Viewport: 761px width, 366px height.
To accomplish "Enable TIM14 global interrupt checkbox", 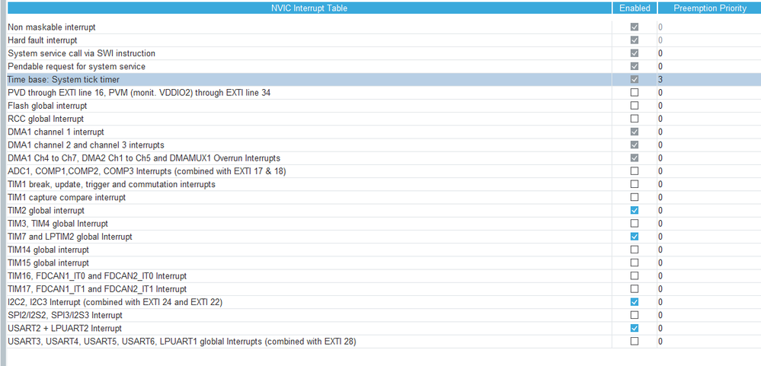I will tap(635, 250).
